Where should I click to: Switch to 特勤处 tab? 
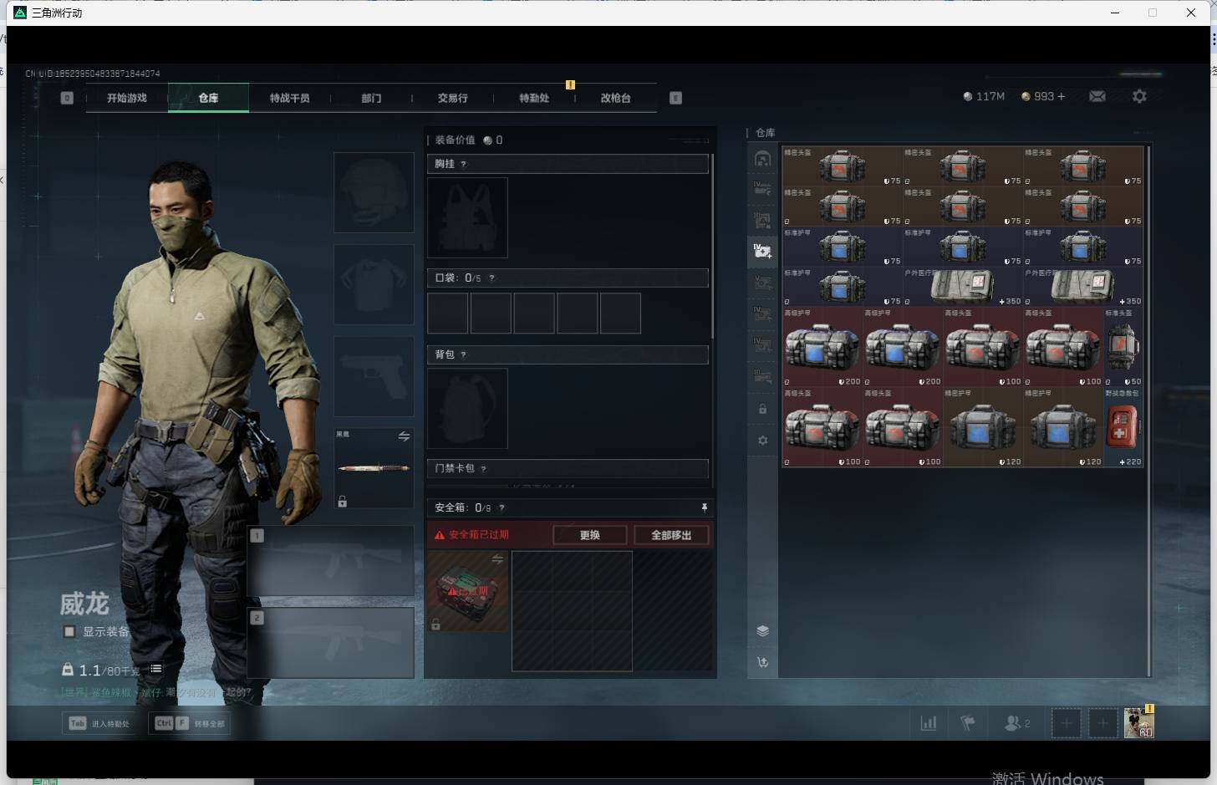(534, 98)
